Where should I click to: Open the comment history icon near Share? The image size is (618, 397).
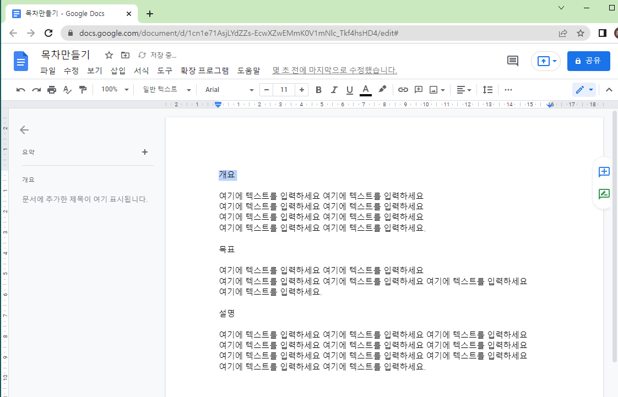[x=512, y=61]
